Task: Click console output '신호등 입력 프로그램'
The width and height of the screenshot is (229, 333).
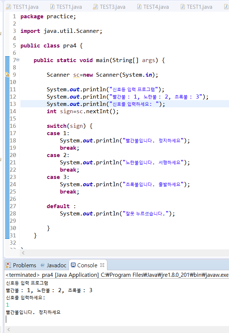Action: tap(27, 283)
